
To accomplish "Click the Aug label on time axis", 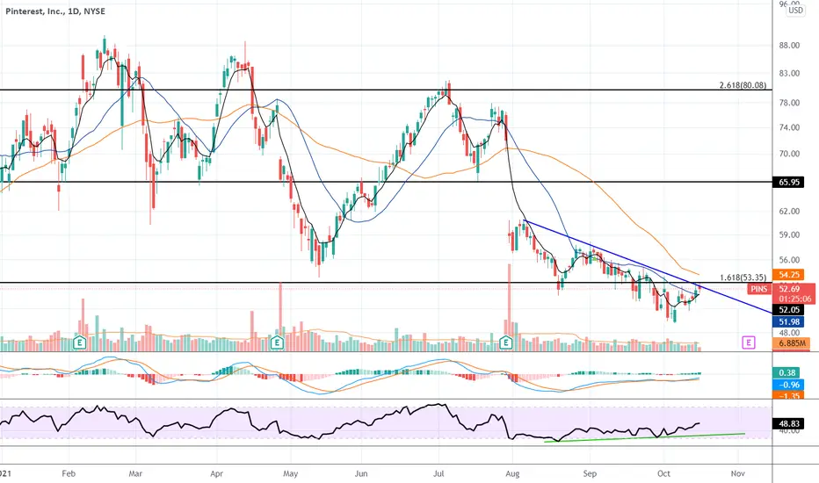I will pos(513,473).
